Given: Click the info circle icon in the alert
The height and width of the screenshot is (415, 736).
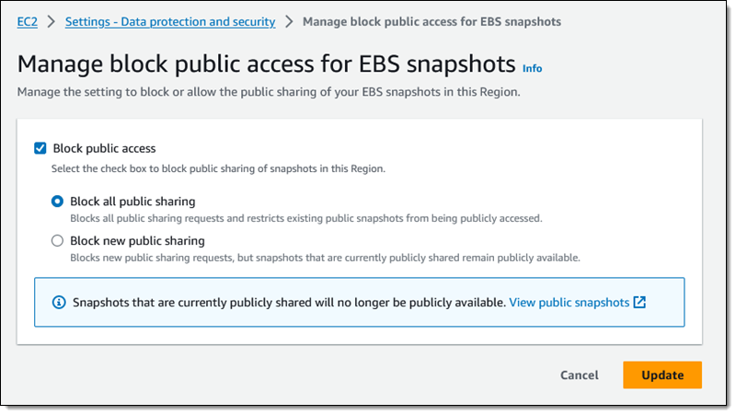Looking at the screenshot, I should 60,302.
